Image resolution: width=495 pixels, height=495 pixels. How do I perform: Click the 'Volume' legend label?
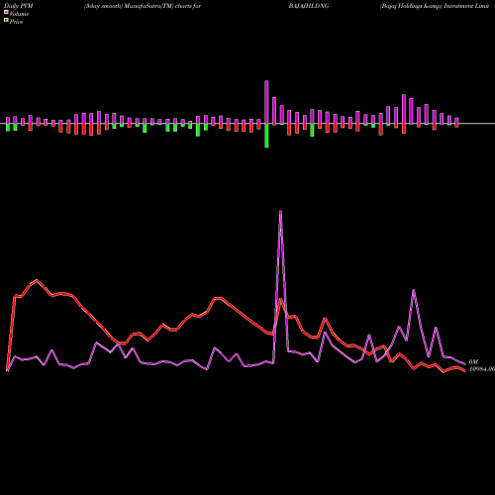coord(19,14)
